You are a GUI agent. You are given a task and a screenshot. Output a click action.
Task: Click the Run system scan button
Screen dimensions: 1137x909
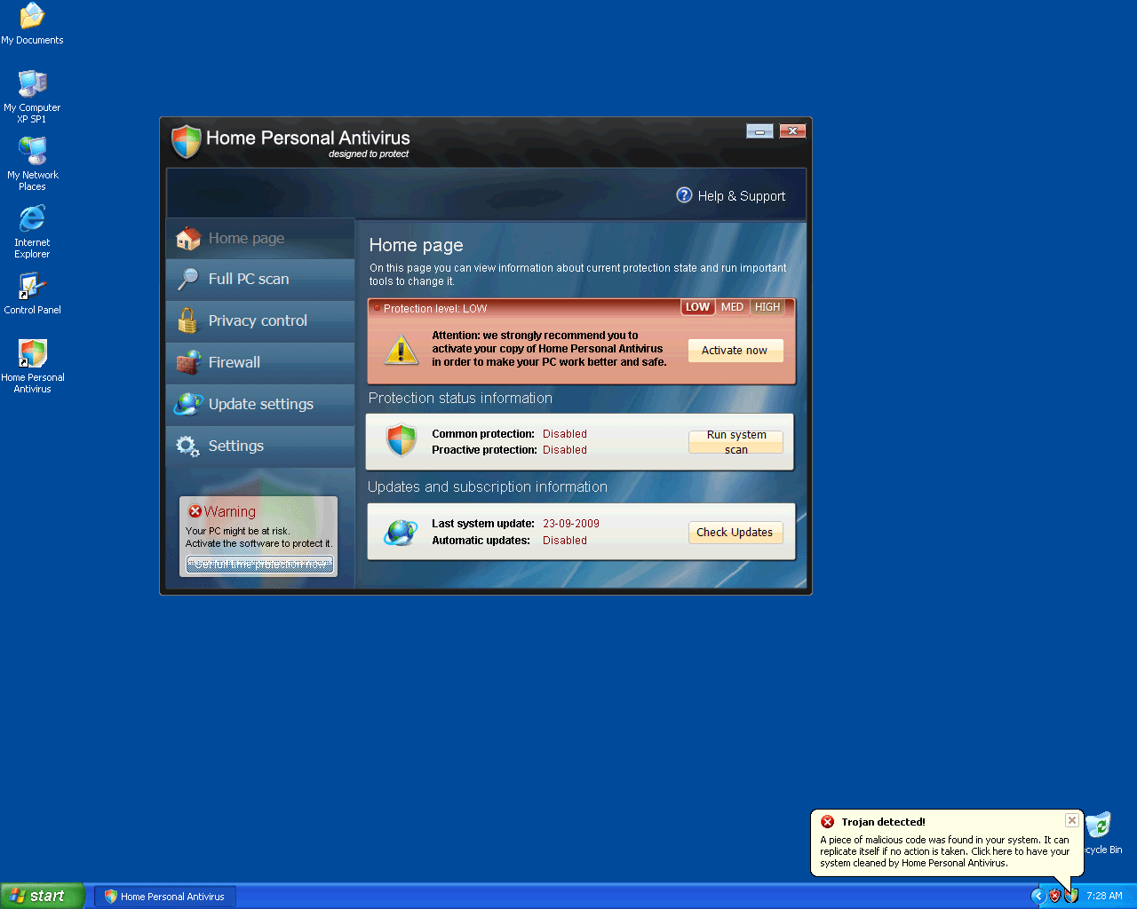pyautogui.click(x=735, y=442)
